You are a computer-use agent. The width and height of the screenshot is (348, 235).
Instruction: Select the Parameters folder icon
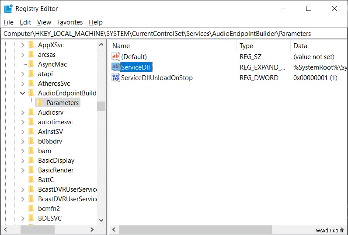tap(40, 102)
